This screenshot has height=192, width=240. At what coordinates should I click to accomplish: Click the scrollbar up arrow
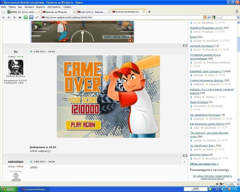pyautogui.click(x=238, y=22)
